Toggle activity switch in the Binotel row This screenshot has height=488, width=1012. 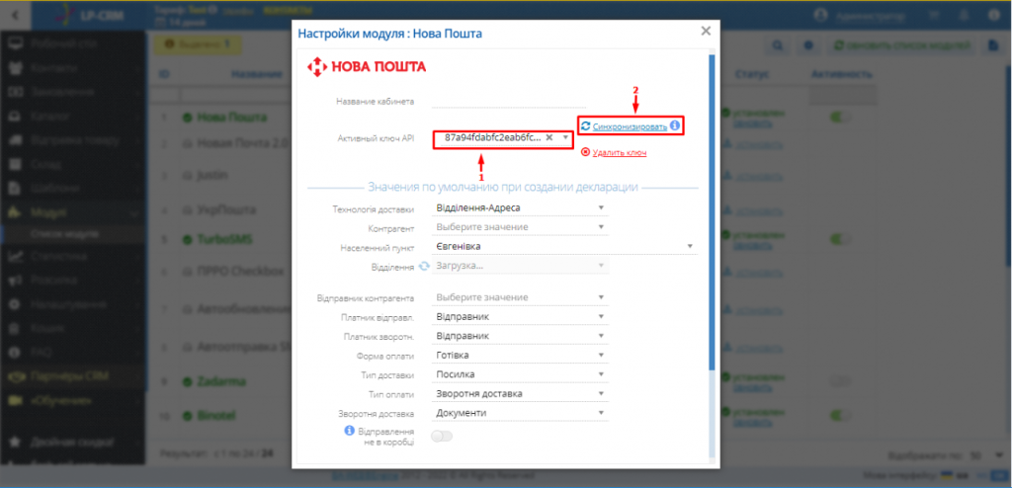[841, 415]
